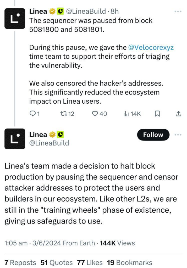Viewport: 187px width, 268px height.
Task: Click the repost icon showing 12
Action: 63,114
